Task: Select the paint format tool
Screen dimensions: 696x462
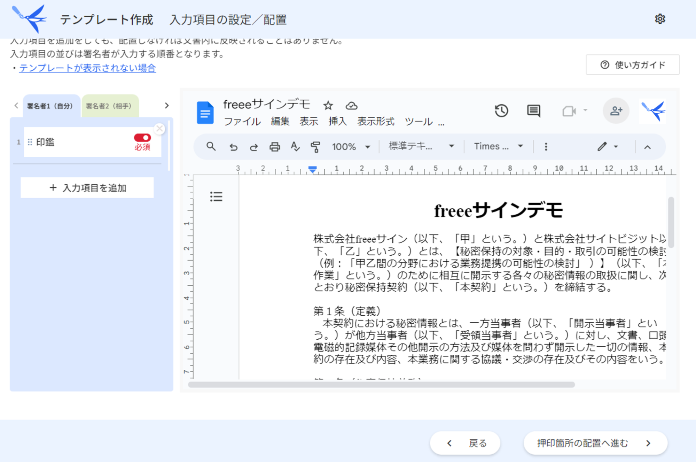Action: (315, 147)
